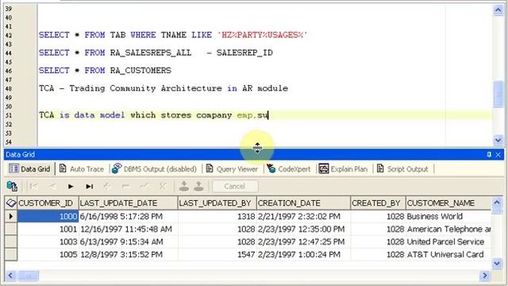Click the horizontal scrollbar right arrow
This screenshot has height=286, width=508.
(x=484, y=276)
